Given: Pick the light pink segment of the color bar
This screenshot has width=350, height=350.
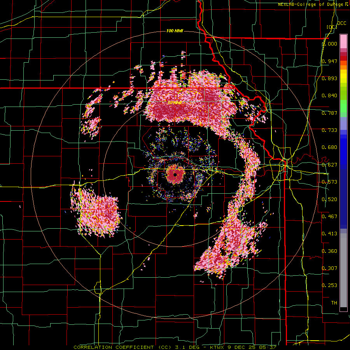Looking at the screenshot, I should (x=343, y=42).
